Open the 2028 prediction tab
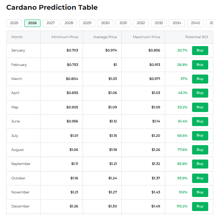Screen dimensions: 219x215 pos(69,23)
